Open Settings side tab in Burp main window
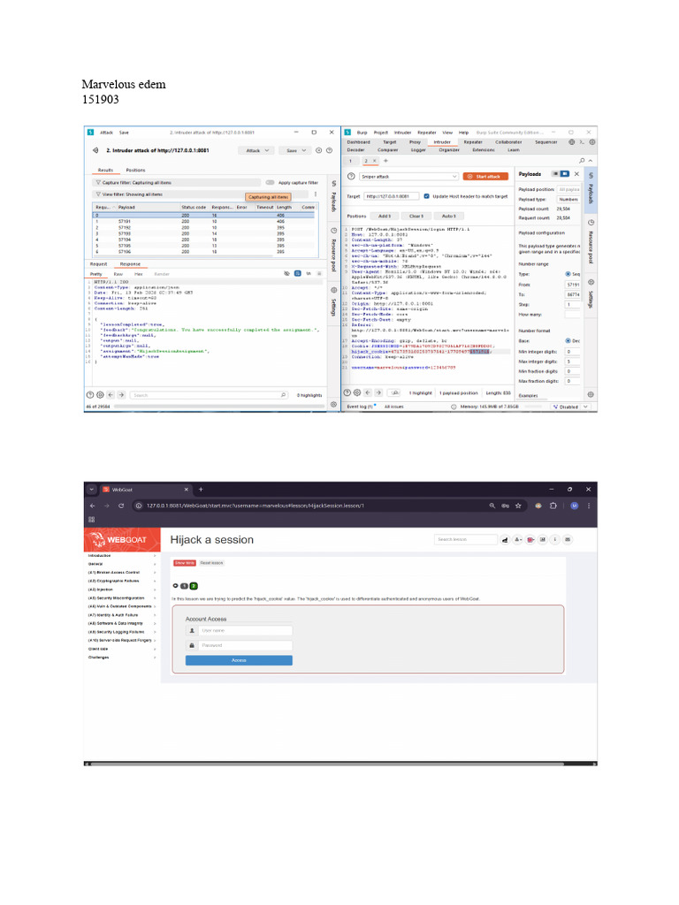679x905 pixels. 591,294
